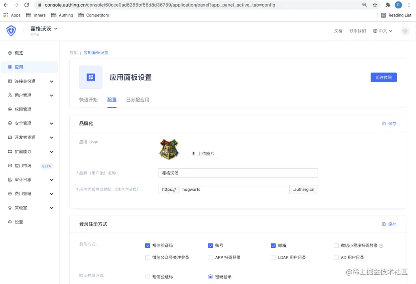The height and width of the screenshot is (284, 416).
Task: Click the browser forward arrow
Action: [x=16, y=5]
